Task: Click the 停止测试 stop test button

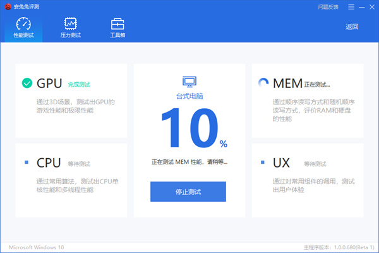Action: 188,191
